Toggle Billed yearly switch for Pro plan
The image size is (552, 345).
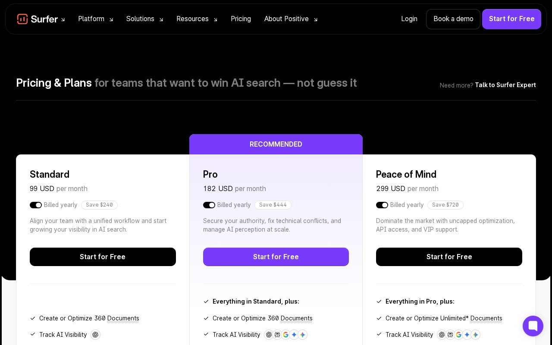pyautogui.click(x=209, y=205)
